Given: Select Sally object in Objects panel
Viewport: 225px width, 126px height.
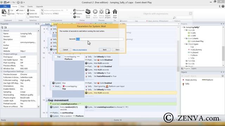Looking at the screenshot, I should click(x=186, y=84).
